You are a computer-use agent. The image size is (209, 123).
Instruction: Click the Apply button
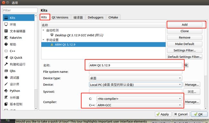point(163,114)
